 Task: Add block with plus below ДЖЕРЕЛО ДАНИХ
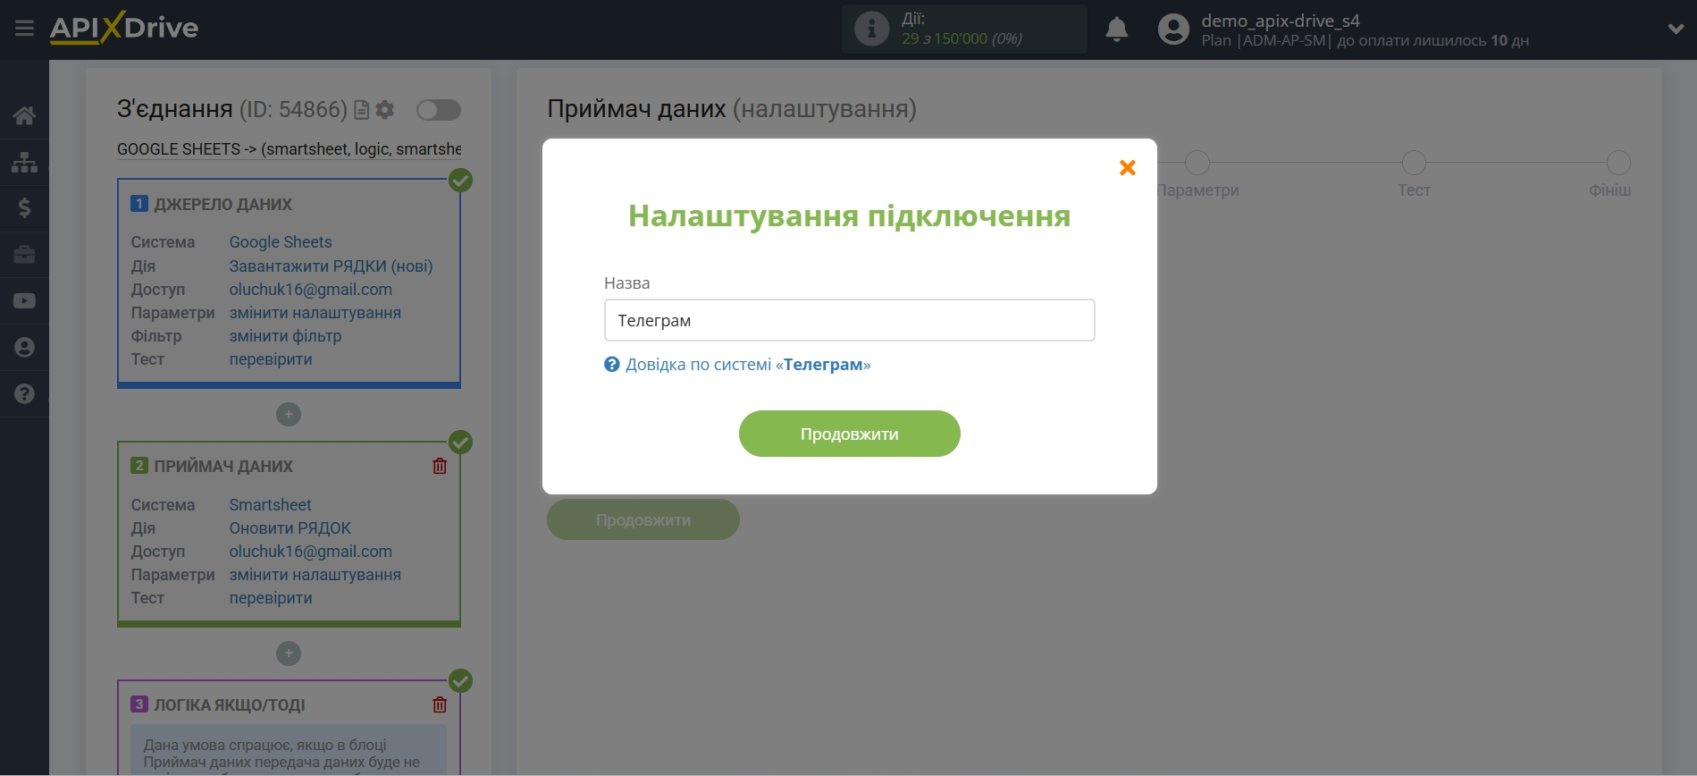288,415
